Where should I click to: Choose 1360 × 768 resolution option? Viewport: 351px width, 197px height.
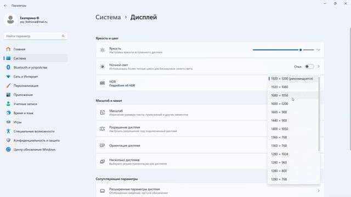pyautogui.click(x=293, y=146)
